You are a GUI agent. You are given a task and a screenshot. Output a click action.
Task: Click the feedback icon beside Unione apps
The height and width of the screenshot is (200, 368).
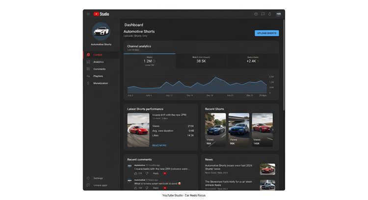point(88,185)
